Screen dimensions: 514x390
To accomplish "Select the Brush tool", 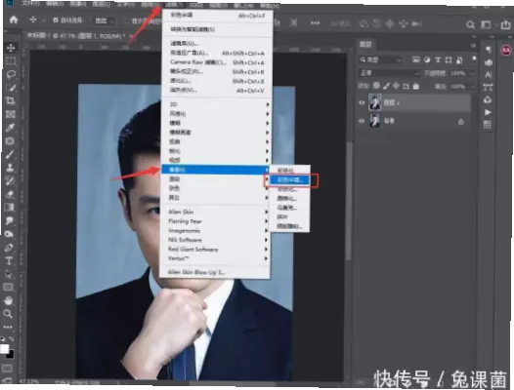I will (x=10, y=154).
